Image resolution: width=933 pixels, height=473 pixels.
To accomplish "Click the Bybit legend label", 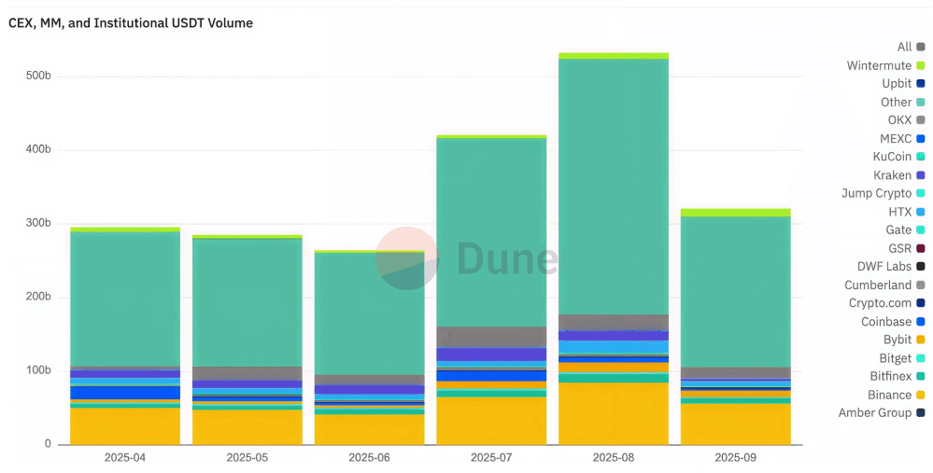I will pos(898,340).
